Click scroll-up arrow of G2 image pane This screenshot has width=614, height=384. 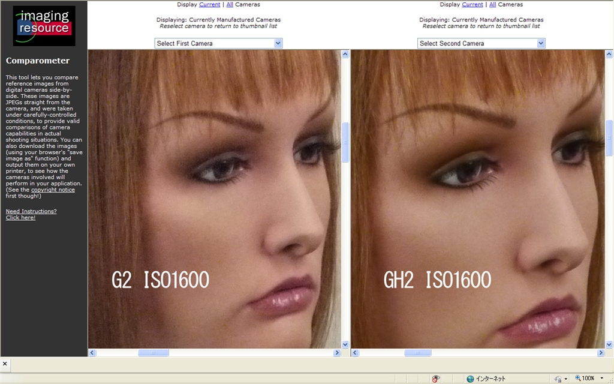pos(345,54)
